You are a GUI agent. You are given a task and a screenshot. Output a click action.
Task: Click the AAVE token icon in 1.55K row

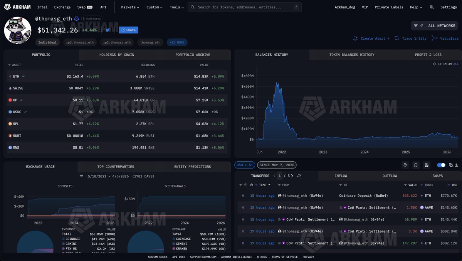click(422, 207)
